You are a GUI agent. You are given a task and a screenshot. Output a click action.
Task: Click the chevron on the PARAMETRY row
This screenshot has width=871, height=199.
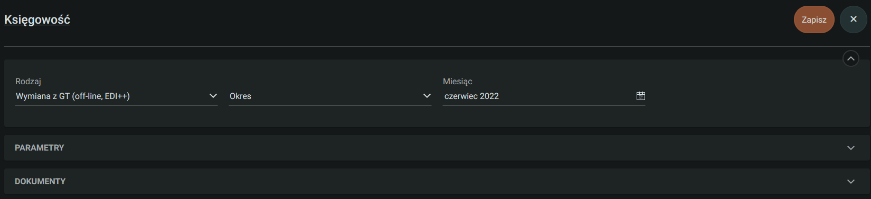point(850,148)
